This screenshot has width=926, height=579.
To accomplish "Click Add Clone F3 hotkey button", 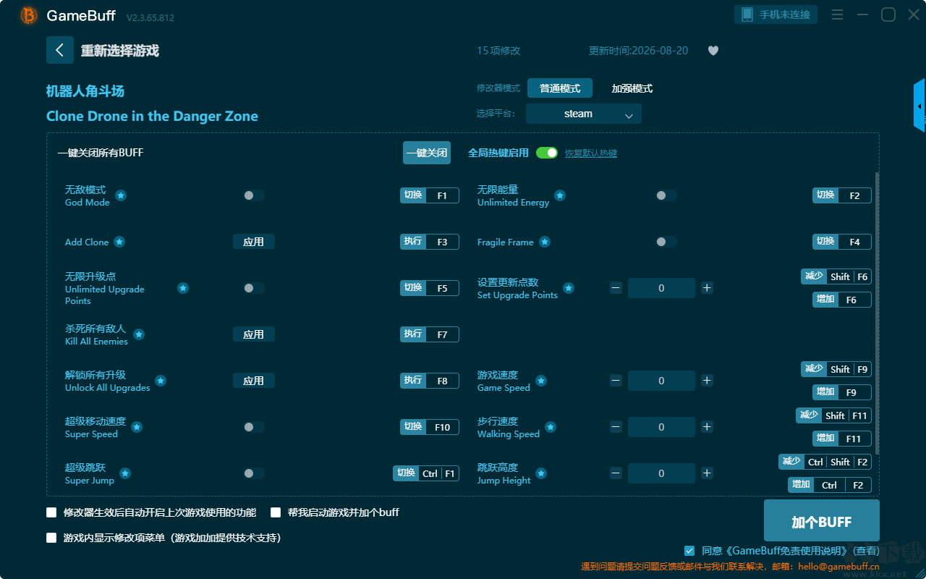I will [430, 242].
